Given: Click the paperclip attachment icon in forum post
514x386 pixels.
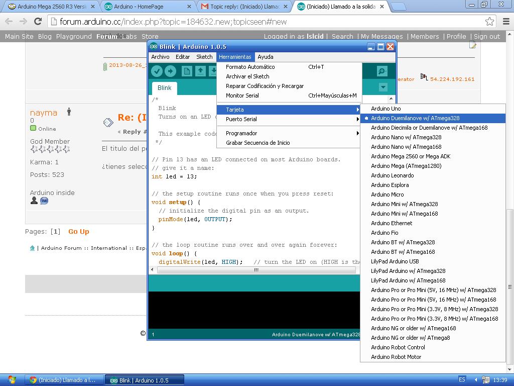Looking at the screenshot, I should [105, 67].
